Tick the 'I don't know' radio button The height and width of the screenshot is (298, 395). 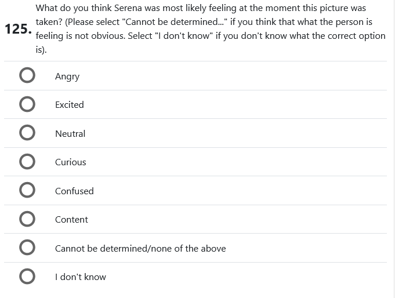27,277
